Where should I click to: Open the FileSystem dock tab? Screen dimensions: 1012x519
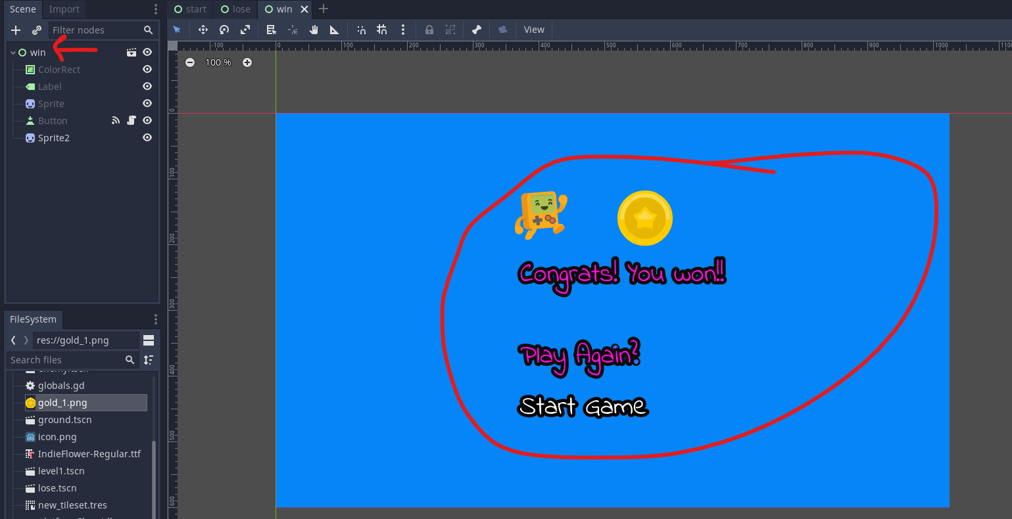(33, 319)
